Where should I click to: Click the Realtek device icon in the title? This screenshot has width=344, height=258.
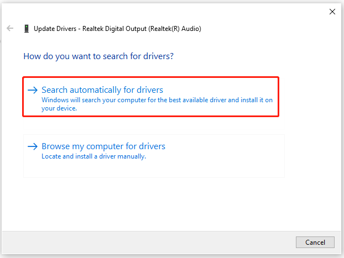[x=27, y=29]
